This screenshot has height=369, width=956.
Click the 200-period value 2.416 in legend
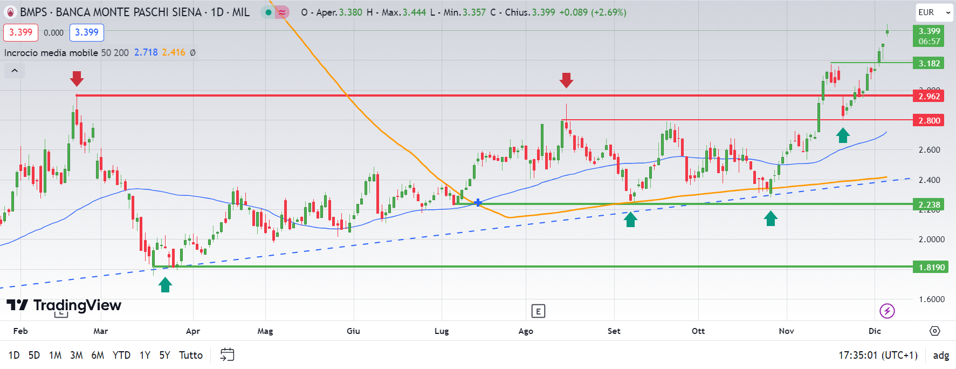pos(174,52)
